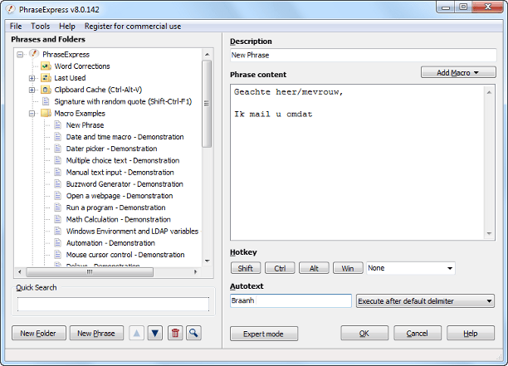Select Math Calculation - Demonstration

[118, 219]
